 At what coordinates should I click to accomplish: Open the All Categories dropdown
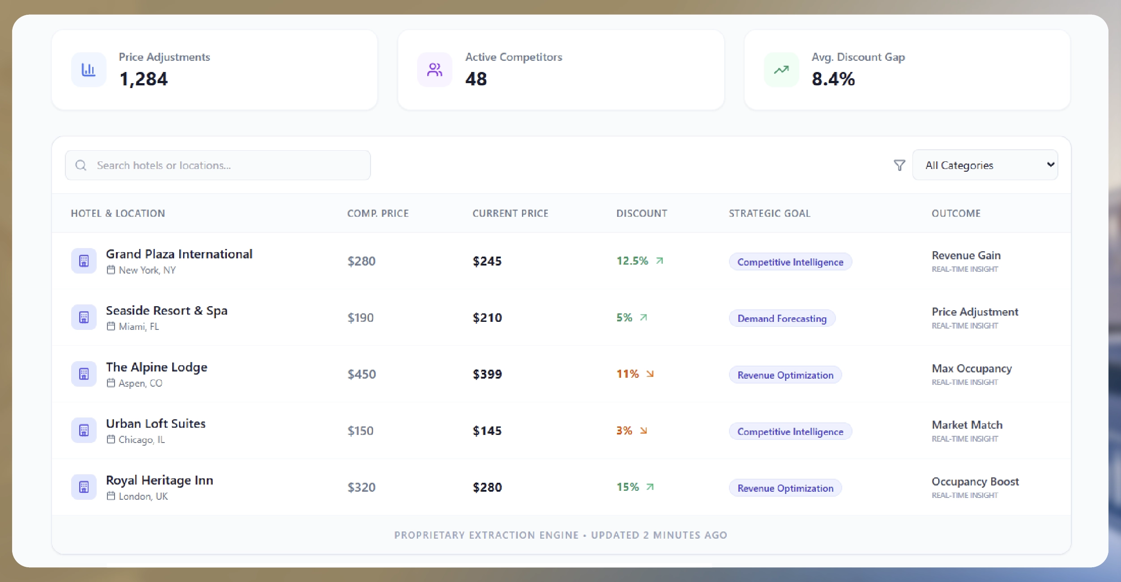tap(985, 165)
